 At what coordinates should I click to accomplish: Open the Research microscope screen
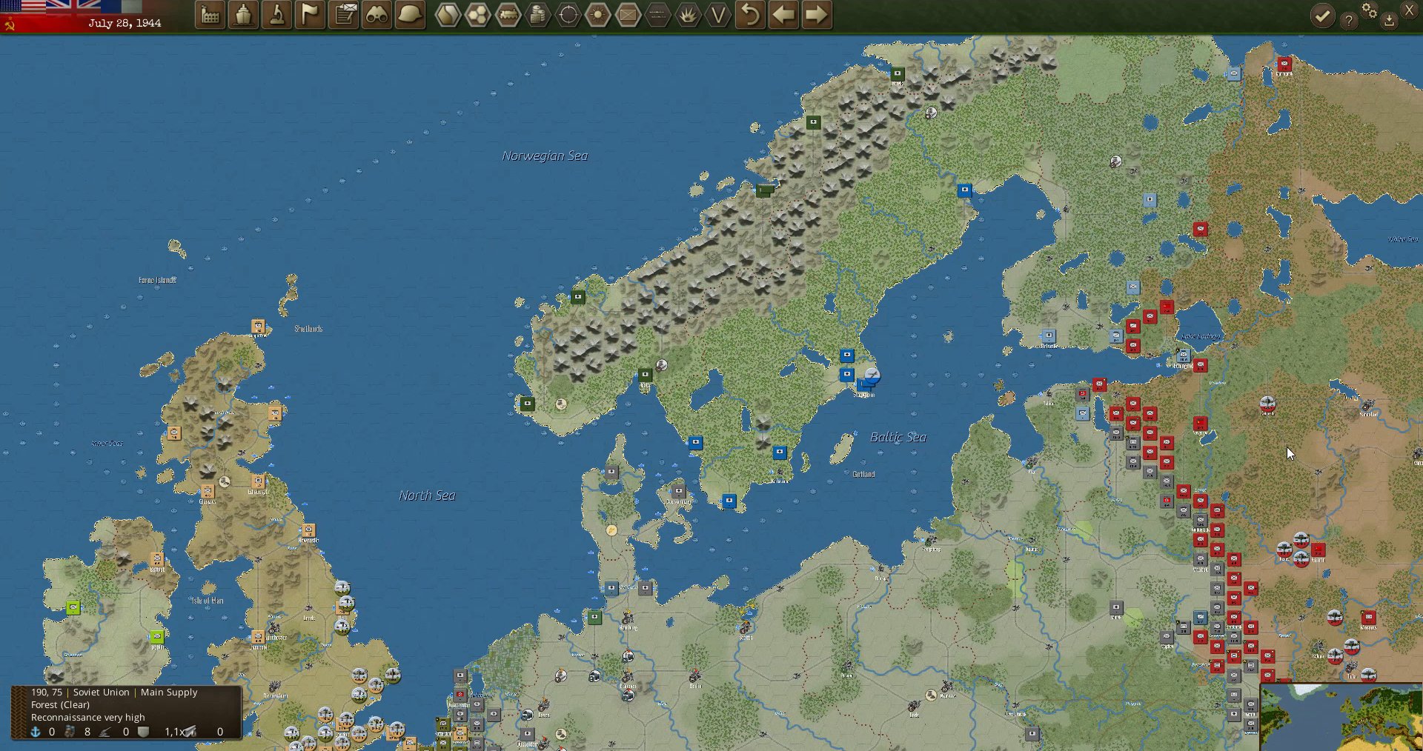(277, 15)
